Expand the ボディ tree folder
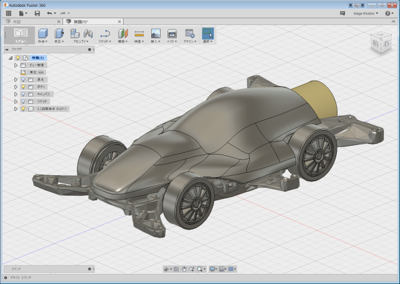The height and width of the screenshot is (284, 400). [x=16, y=87]
